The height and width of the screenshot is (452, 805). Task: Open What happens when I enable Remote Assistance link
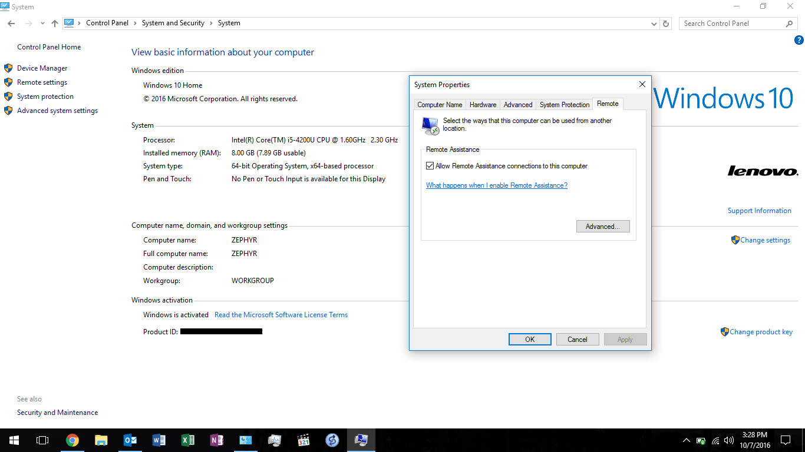(497, 185)
